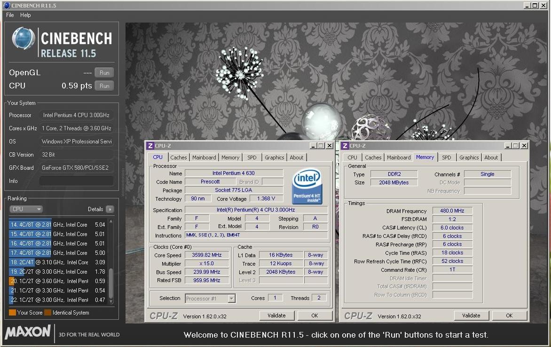Screen dimensions: 551x347
Task: Select About tab in right CPU-Z window
Action: [491, 158]
